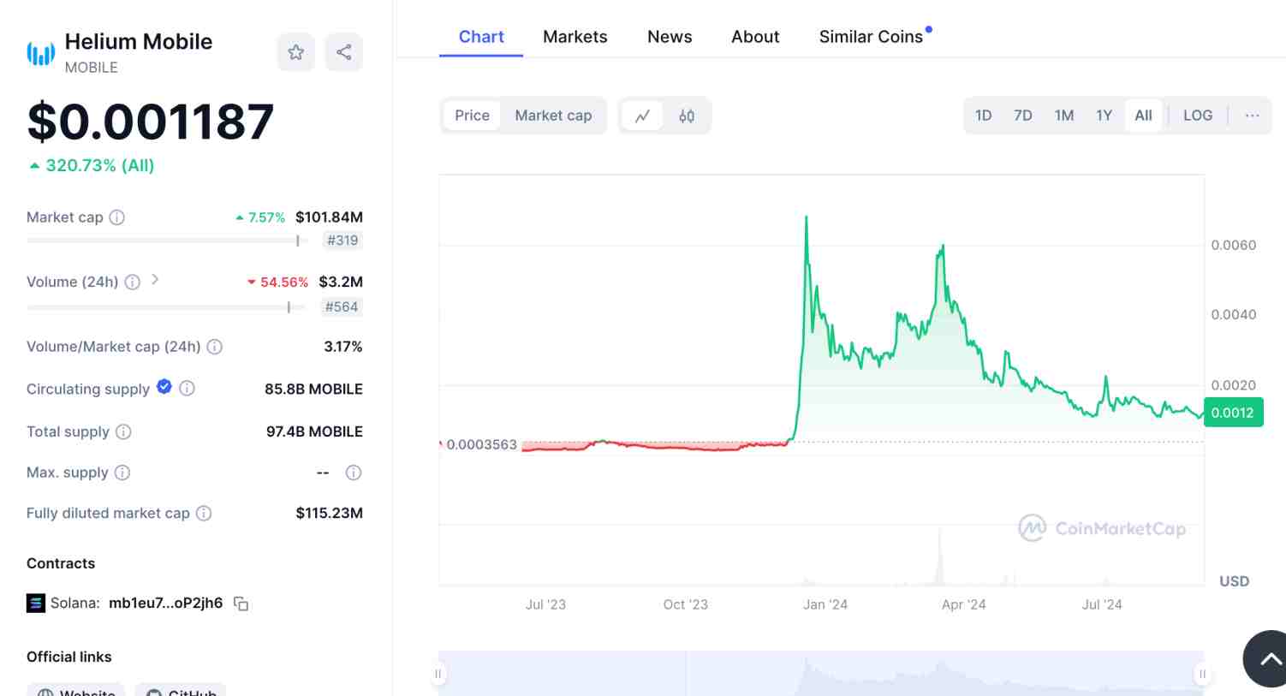Click the left range-selector handle
This screenshot has height=696, width=1286.
click(x=438, y=674)
